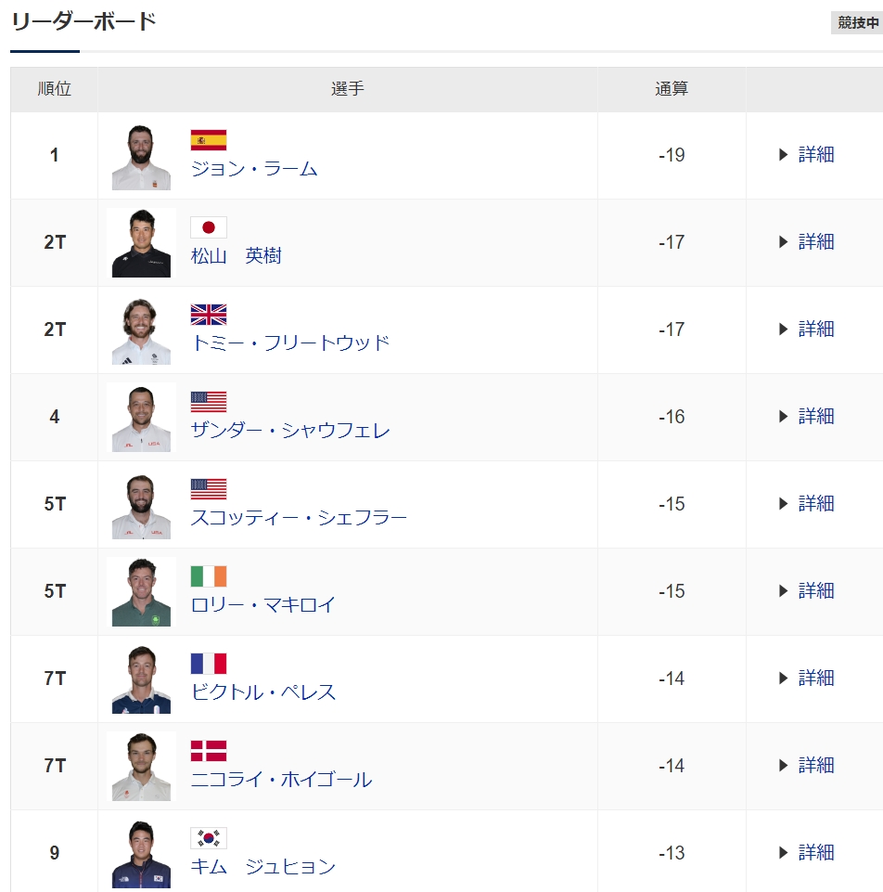The height and width of the screenshot is (892, 883).
Task: Click the UK flag icon for トミー・フリートウッド
Action: [x=208, y=315]
